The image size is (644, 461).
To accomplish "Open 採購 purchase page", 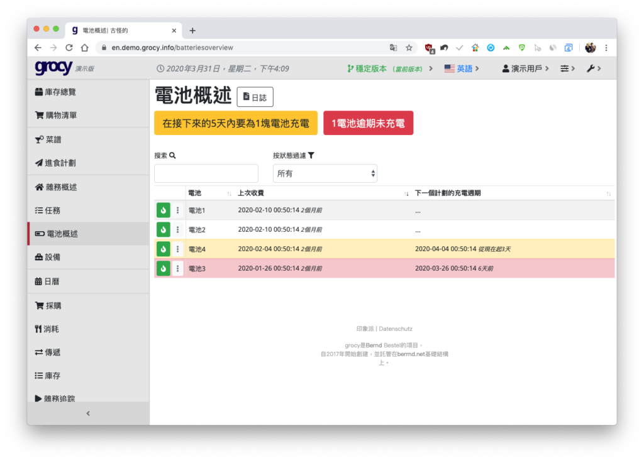I will 88,306.
